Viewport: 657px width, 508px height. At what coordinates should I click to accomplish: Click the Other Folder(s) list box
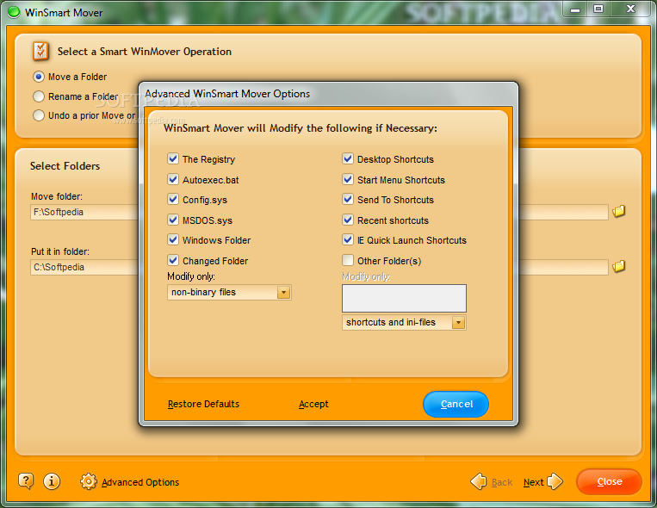coord(404,299)
